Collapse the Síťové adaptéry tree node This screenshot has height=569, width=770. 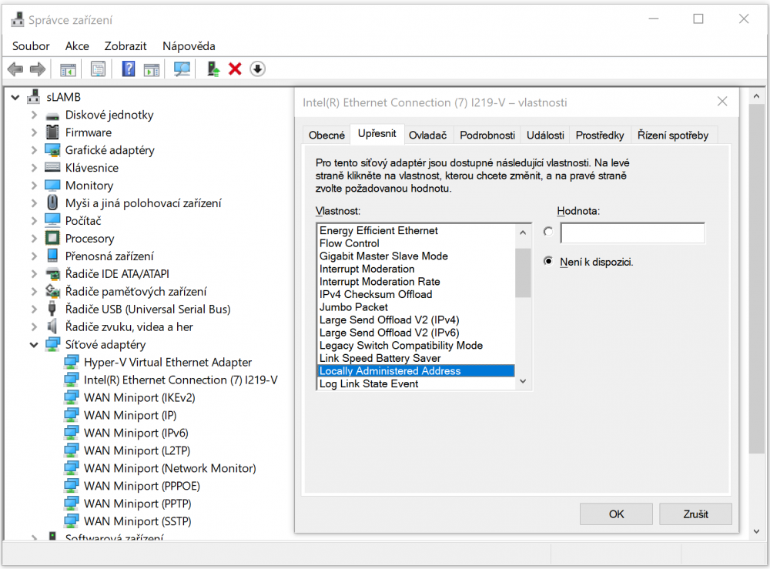click(34, 345)
